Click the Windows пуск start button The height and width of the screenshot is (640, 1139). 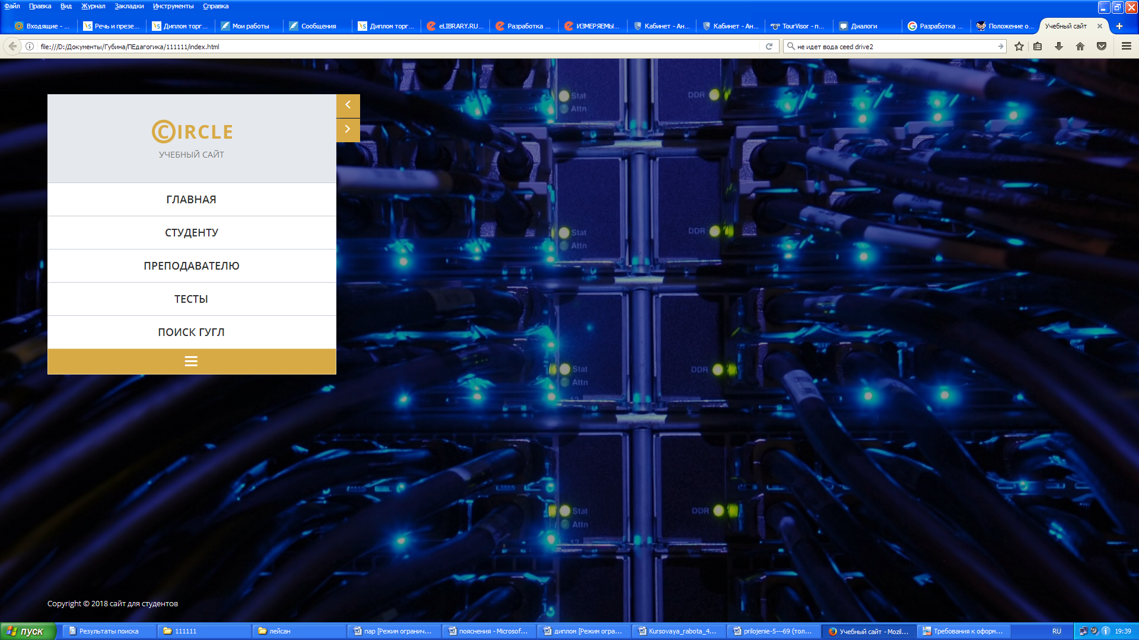pyautogui.click(x=28, y=631)
